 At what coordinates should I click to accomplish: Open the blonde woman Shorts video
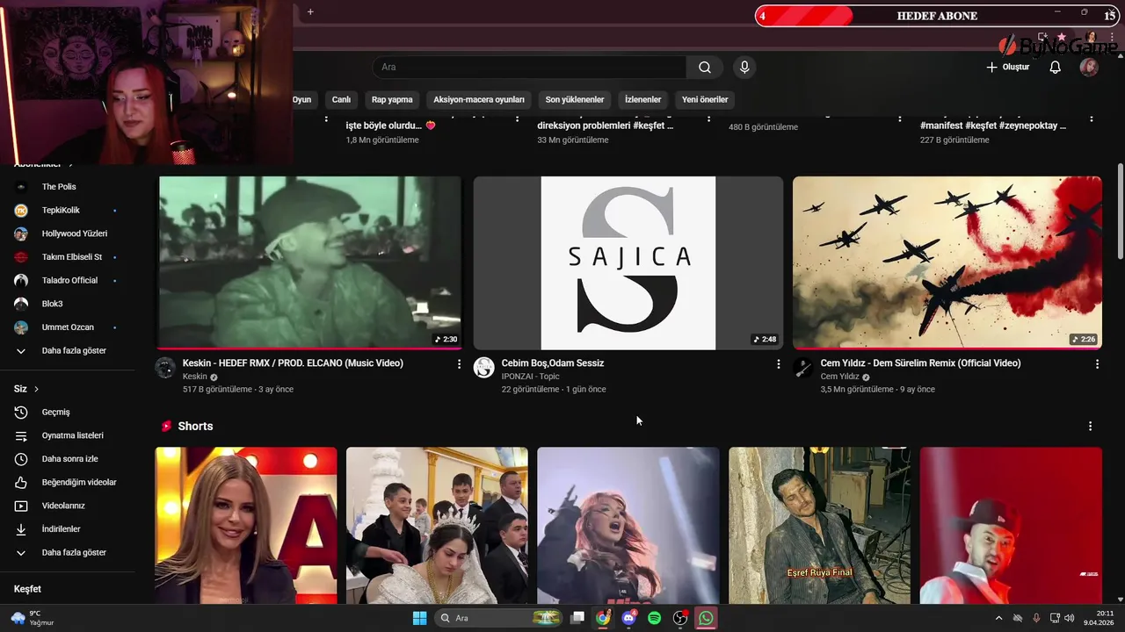tap(246, 525)
